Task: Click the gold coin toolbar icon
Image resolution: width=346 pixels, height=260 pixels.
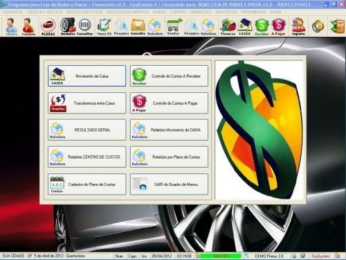Action: coord(318,26)
